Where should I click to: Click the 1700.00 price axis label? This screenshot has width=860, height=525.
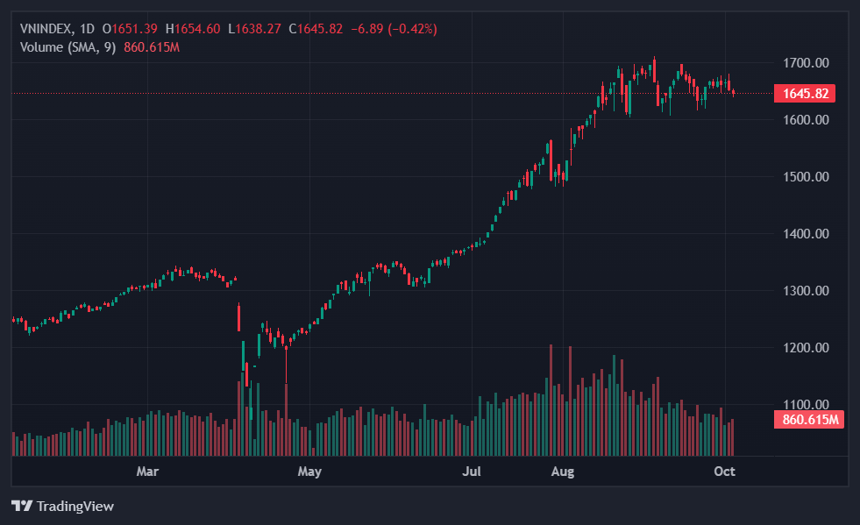pos(807,63)
